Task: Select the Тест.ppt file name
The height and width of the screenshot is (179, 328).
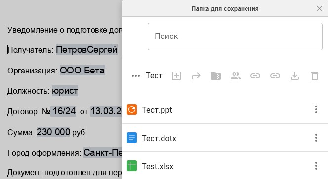Action: point(157,110)
